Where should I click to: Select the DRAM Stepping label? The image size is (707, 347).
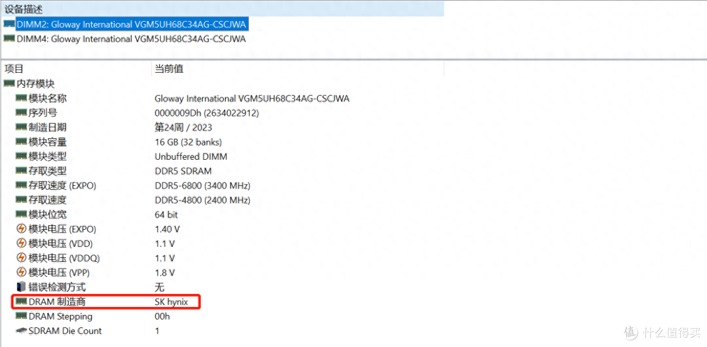[60, 316]
